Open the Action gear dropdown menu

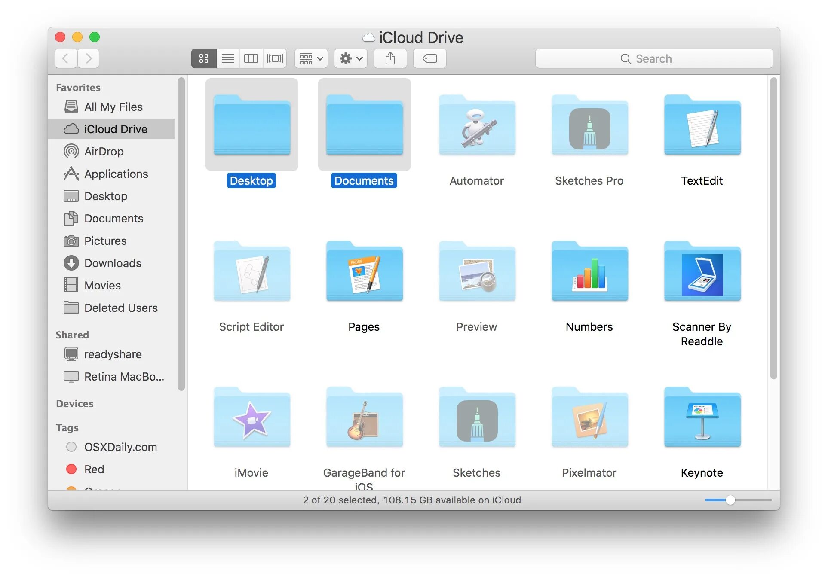click(351, 58)
